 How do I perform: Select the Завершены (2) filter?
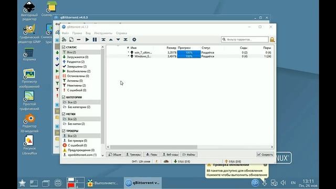point(81,67)
